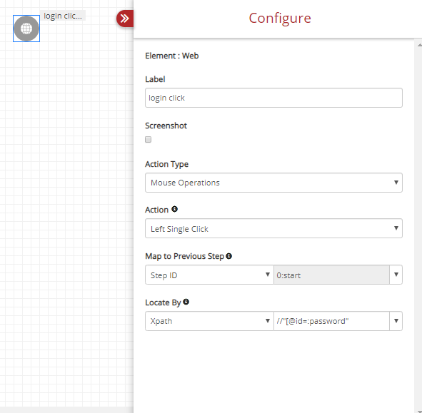
Task: Open the Step ID dropdown
Action: pyautogui.click(x=209, y=275)
